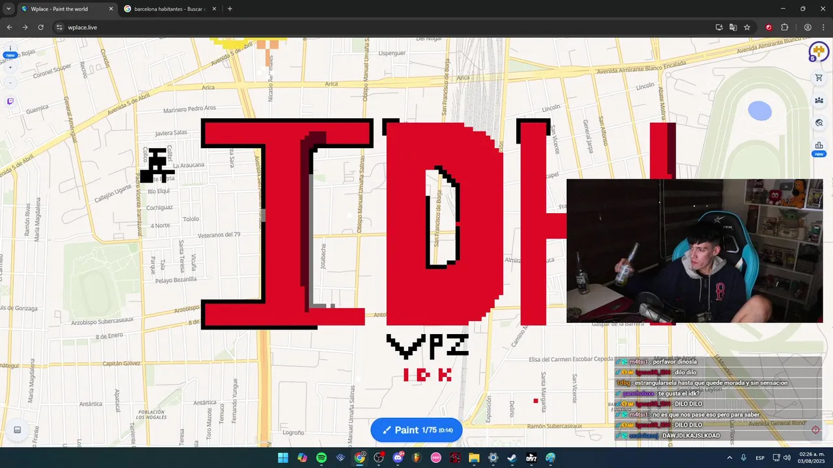Go forward in browser history

[x=25, y=27]
